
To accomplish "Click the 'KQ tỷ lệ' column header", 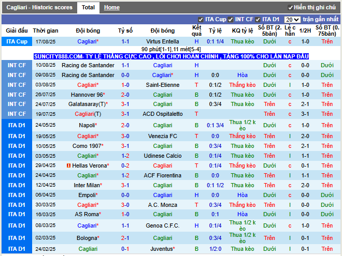I will tap(243, 31).
